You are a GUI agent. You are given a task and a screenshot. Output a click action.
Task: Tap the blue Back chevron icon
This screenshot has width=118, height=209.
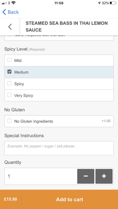point(4,12)
